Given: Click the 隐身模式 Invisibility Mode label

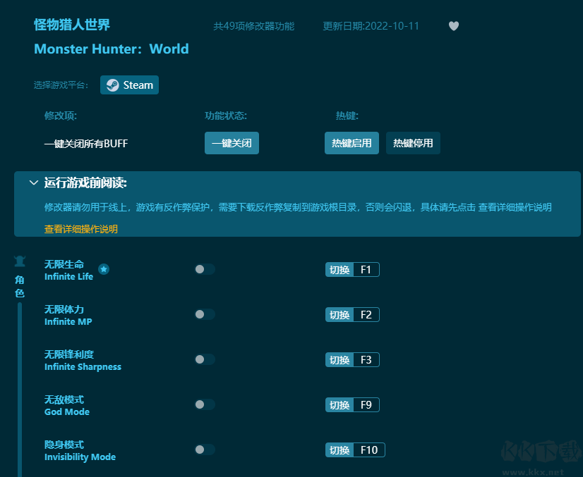Looking at the screenshot, I should coord(80,450).
